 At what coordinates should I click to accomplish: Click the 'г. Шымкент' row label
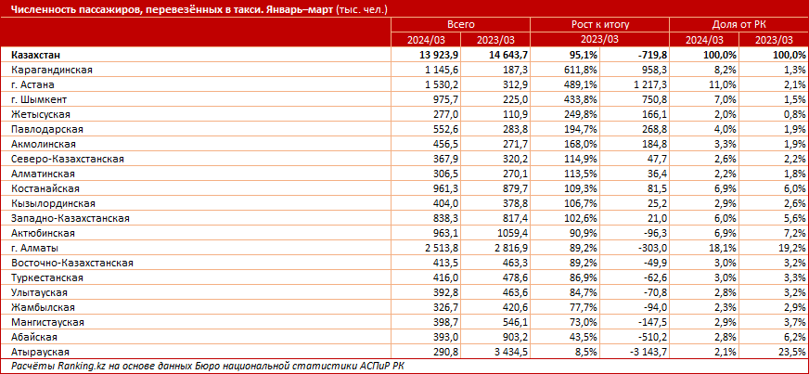point(39,100)
